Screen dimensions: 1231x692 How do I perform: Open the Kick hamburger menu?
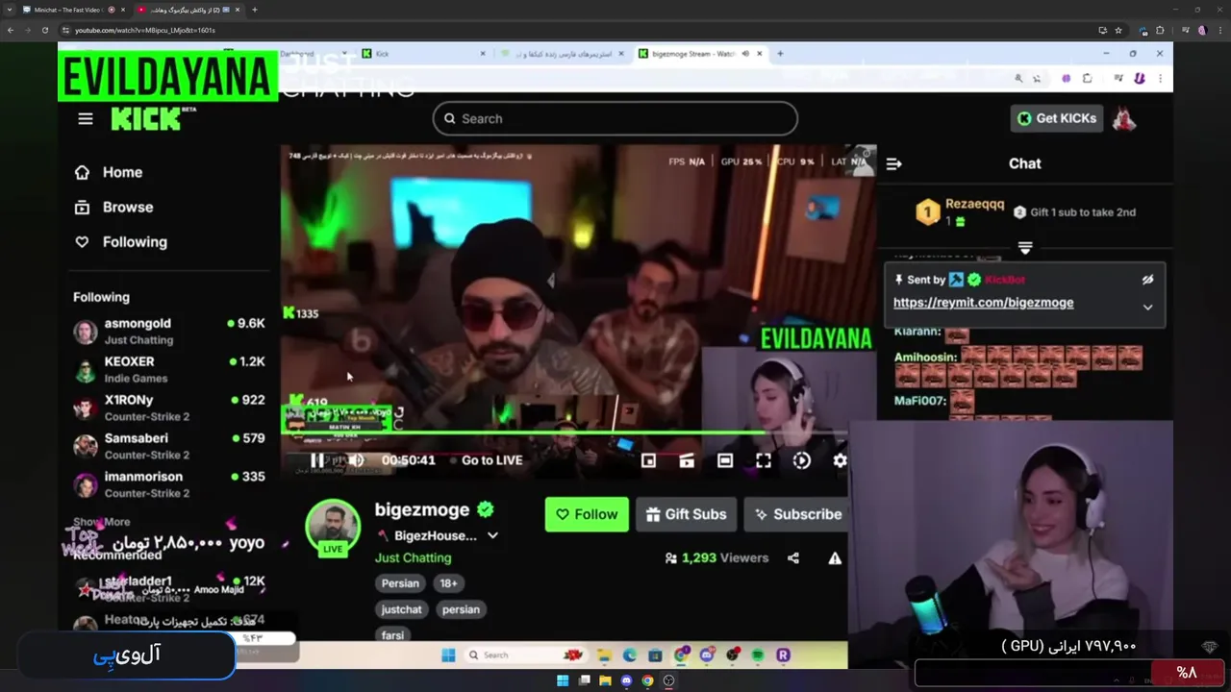click(x=86, y=118)
